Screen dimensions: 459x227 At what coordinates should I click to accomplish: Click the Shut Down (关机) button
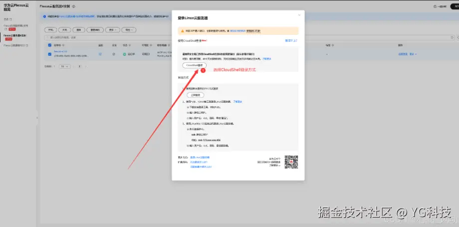pos(65,30)
